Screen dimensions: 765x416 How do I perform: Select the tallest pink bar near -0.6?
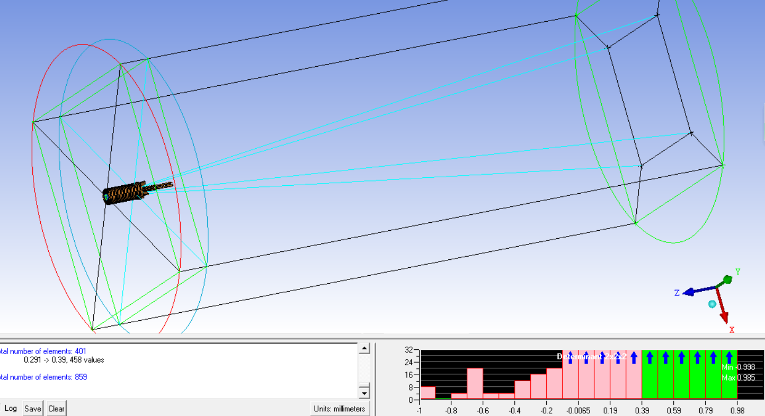[x=475, y=381]
